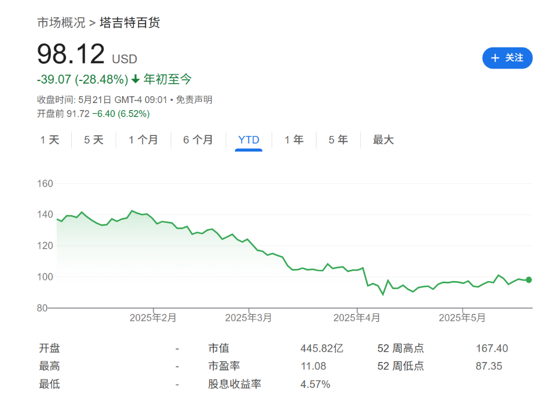Open the 1 个月 chart view
This screenshot has height=403, width=553.
tap(143, 140)
